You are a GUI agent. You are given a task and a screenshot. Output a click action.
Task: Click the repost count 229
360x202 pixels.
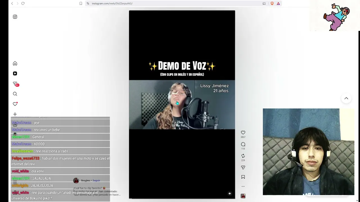click(x=243, y=160)
